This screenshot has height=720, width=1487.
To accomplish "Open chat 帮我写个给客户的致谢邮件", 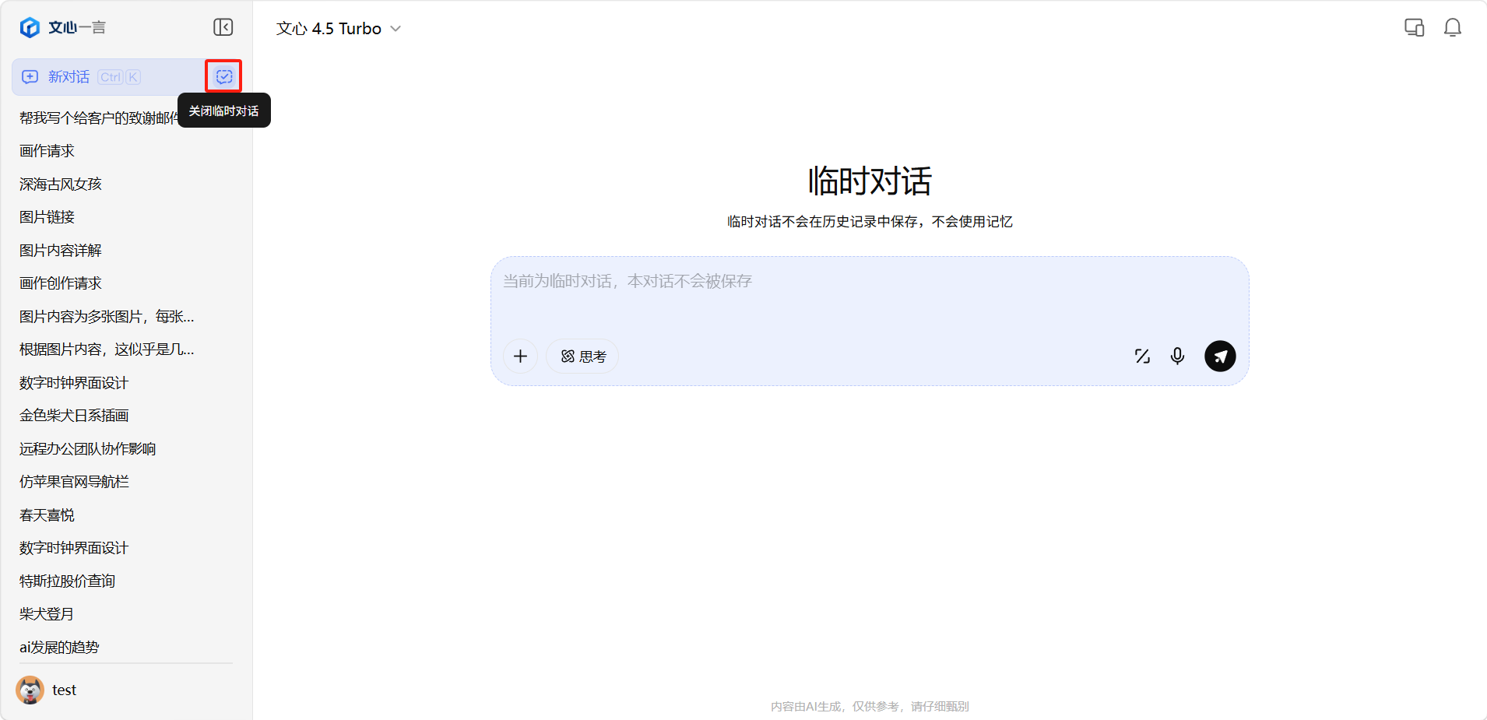I will (99, 118).
